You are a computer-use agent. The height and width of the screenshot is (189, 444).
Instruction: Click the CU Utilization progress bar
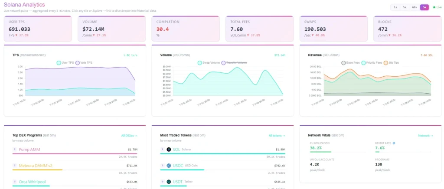tap(338, 152)
